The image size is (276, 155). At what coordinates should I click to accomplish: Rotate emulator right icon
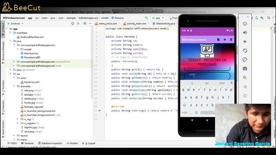coord(245,60)
